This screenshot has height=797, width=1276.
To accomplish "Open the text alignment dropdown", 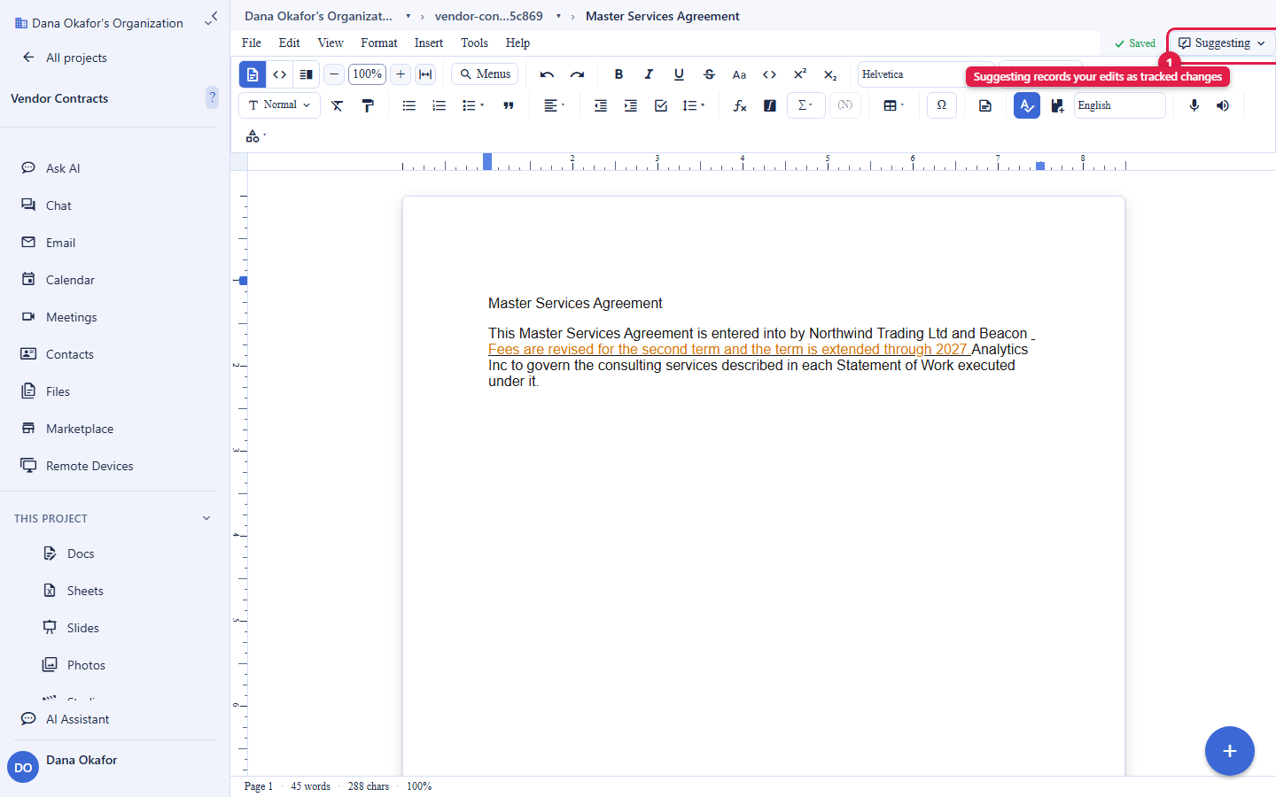I will click(554, 105).
